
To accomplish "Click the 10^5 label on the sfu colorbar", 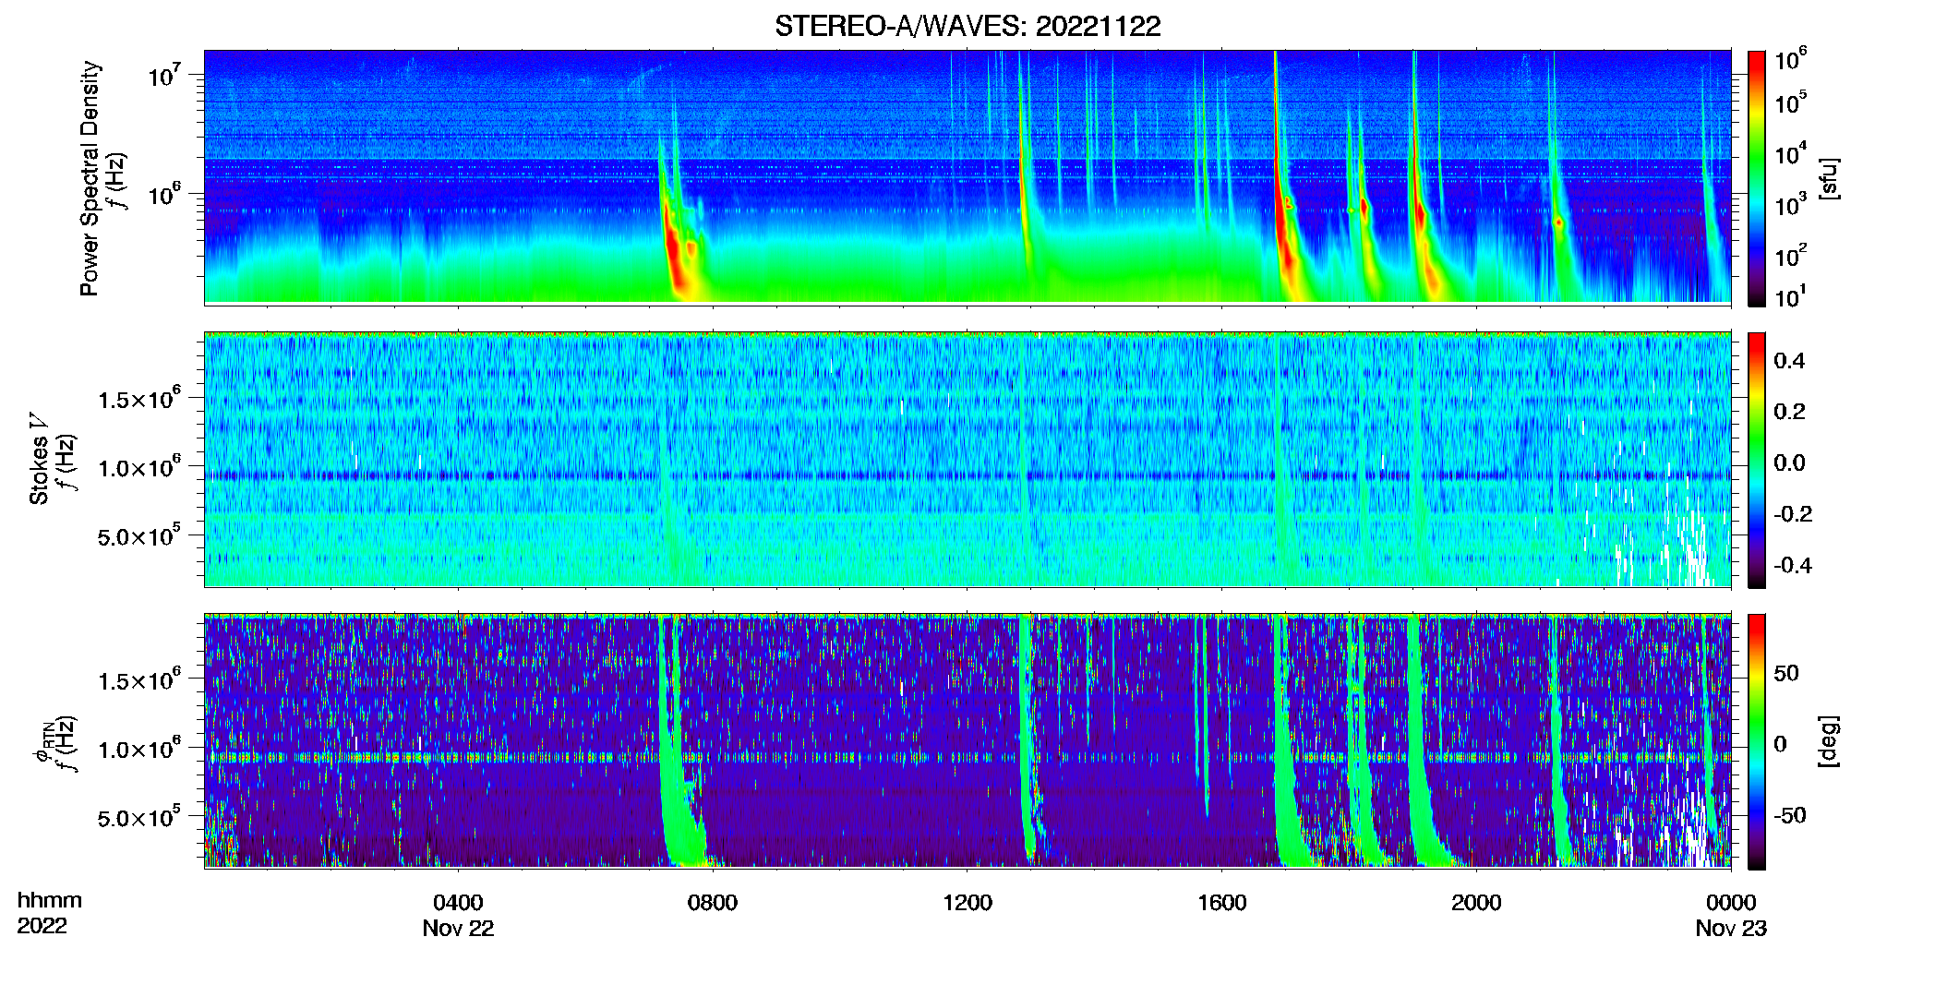I will (x=1790, y=102).
